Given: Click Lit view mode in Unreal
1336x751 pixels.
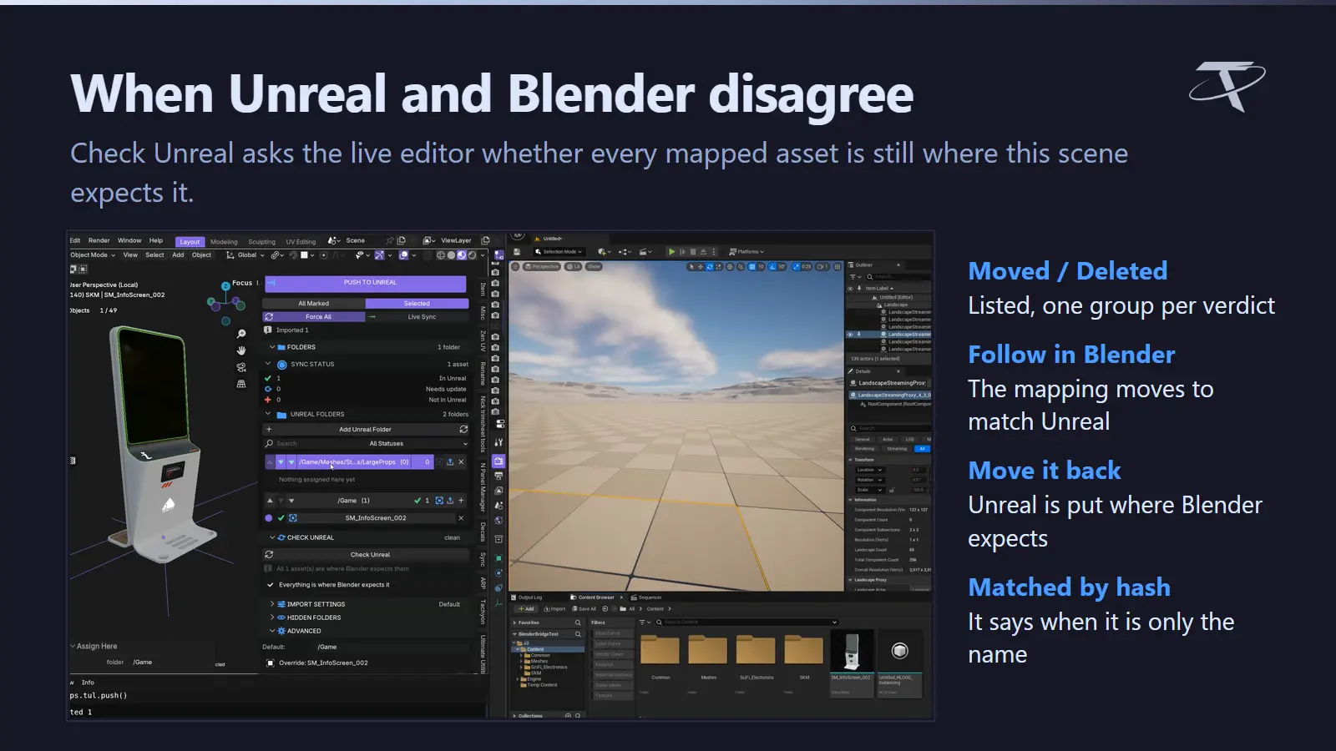Looking at the screenshot, I should [574, 267].
